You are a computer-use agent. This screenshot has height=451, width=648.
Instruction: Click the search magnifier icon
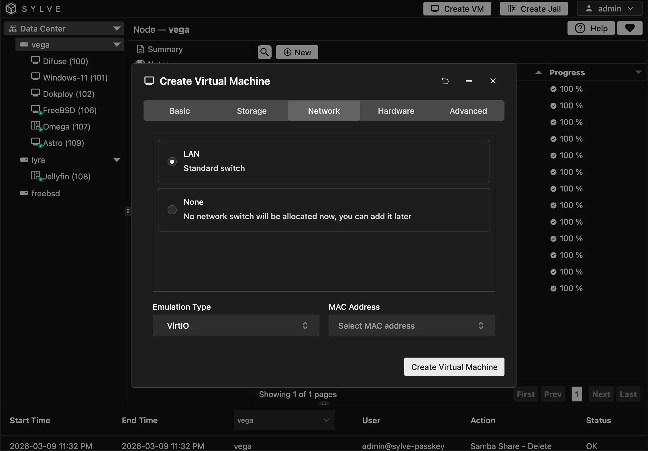[x=264, y=52]
